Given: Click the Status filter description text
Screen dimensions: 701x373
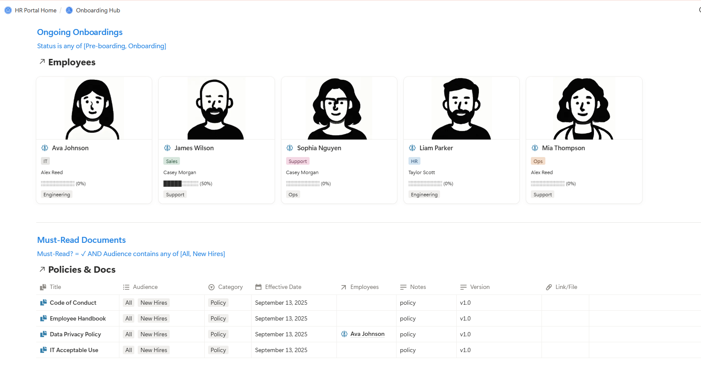Looking at the screenshot, I should [101, 46].
